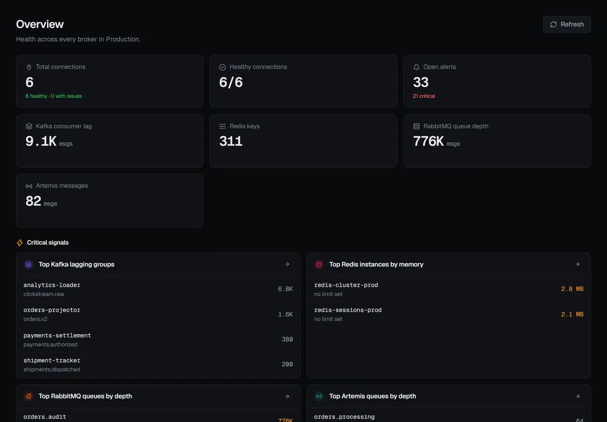Open Top Redis instances by memory arrow
Viewport: 607px width, 422px height.
point(577,264)
